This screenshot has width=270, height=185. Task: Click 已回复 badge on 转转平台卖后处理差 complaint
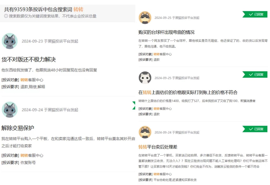click(x=255, y=129)
